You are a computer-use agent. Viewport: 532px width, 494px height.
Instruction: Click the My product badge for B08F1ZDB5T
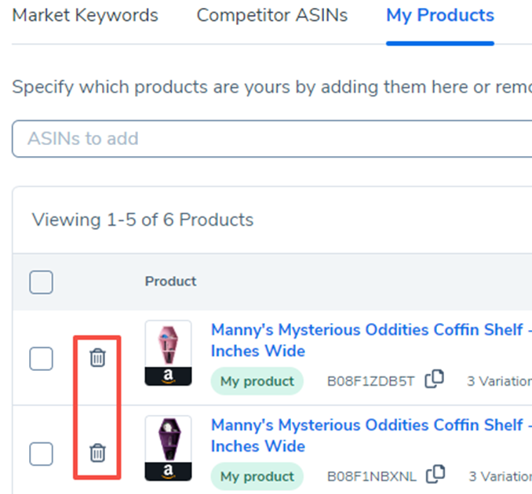(257, 382)
